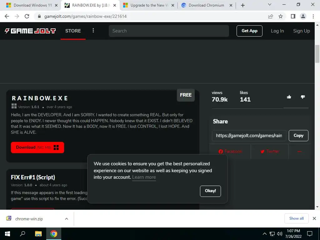Screen dimensions: 320x240
Task: Go back to the previous page
Action: [7, 16]
